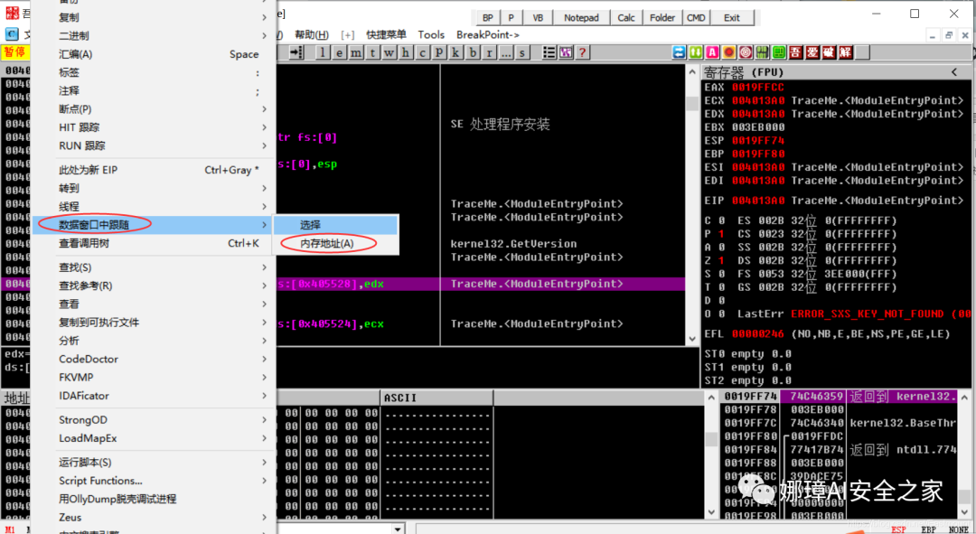Open call stack with 'k' icon
This screenshot has width=976, height=534.
tap(455, 53)
